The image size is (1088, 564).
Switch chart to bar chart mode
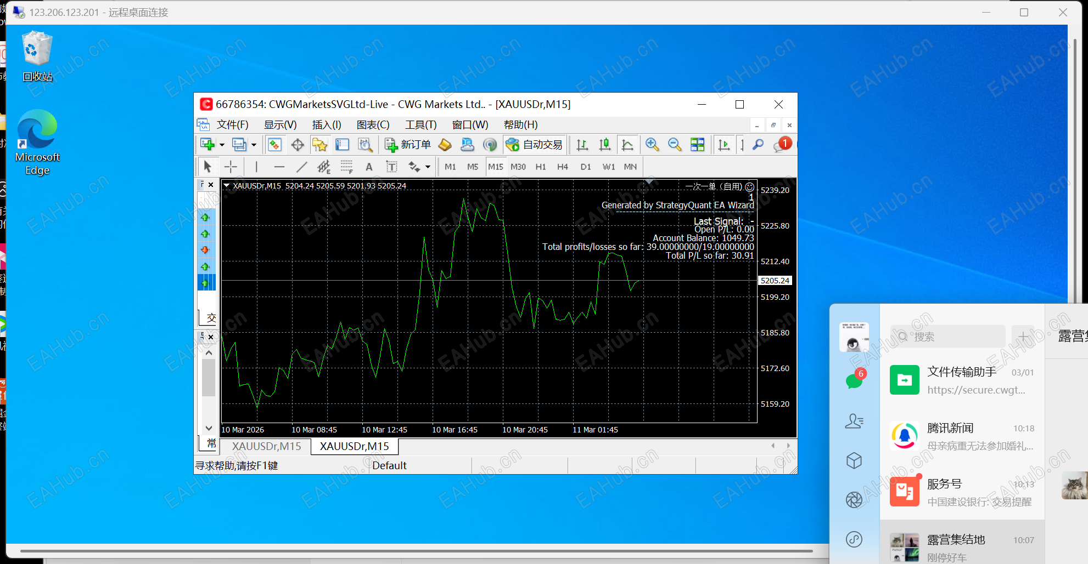coord(582,145)
